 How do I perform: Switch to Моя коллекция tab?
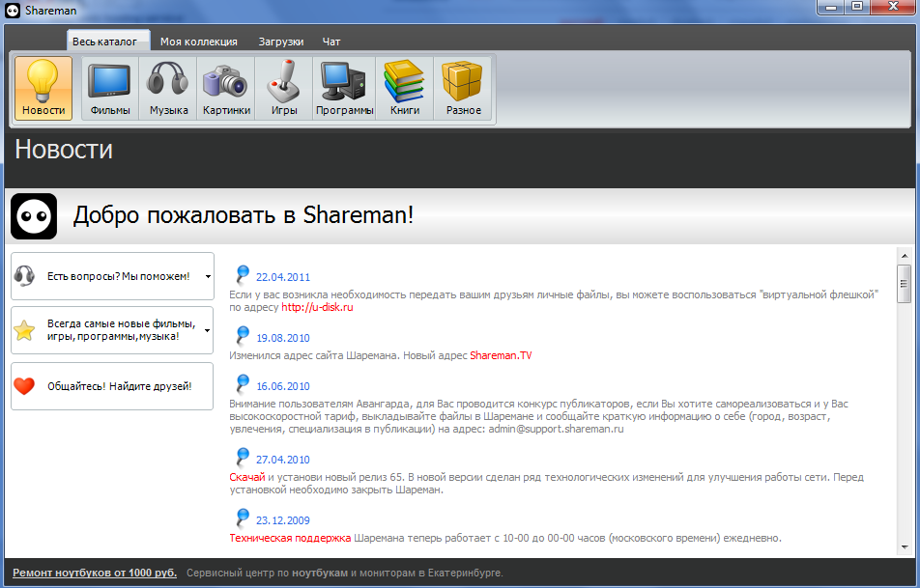(x=199, y=42)
